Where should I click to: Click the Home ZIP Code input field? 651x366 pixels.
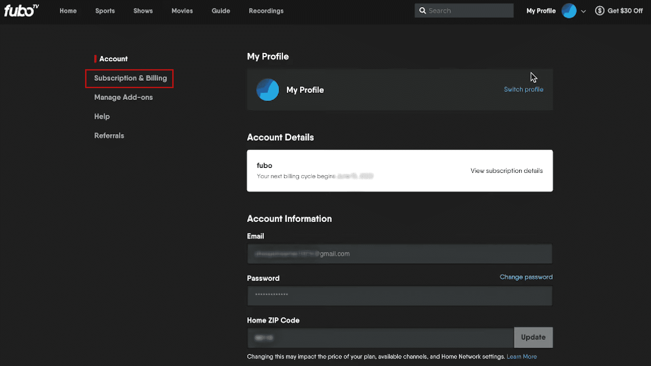380,338
